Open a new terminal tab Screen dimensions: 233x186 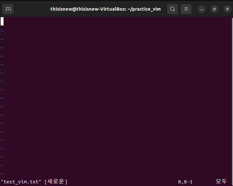pos(8,9)
